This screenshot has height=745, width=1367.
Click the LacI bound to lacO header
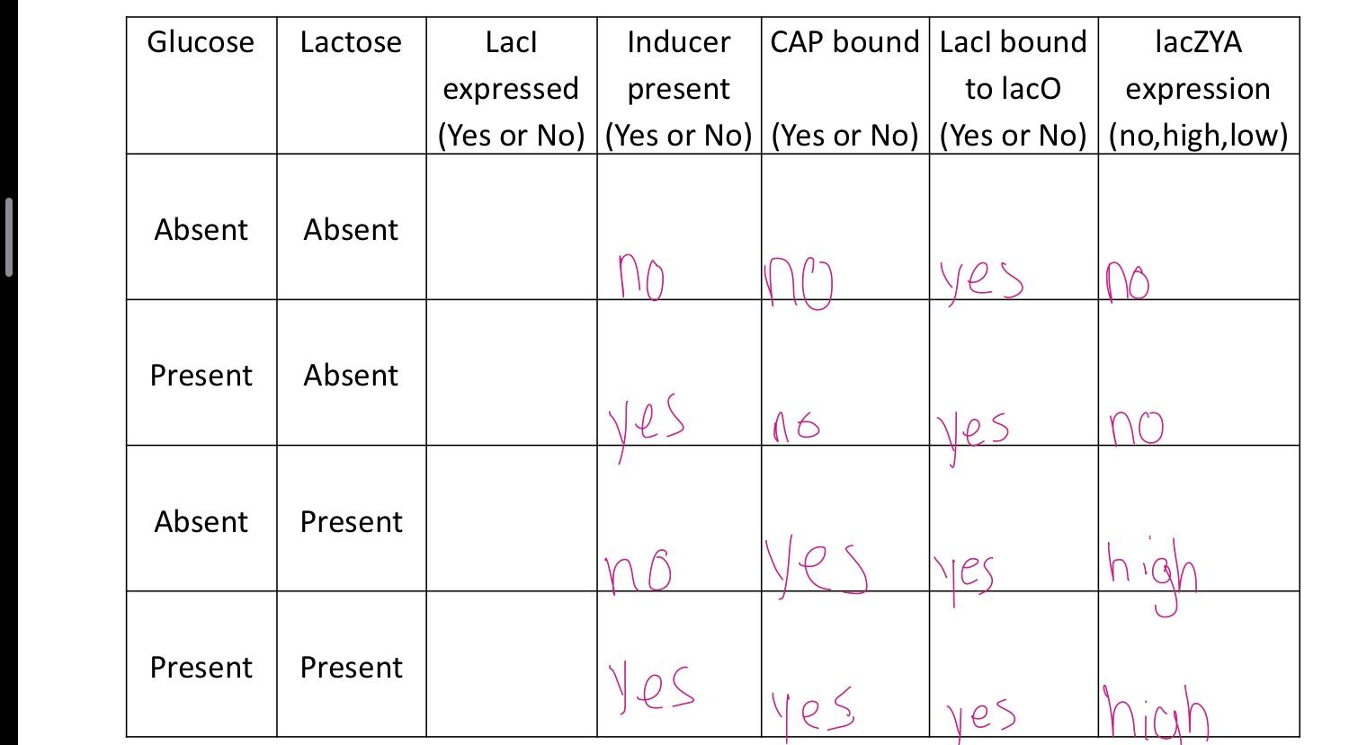1014,85
